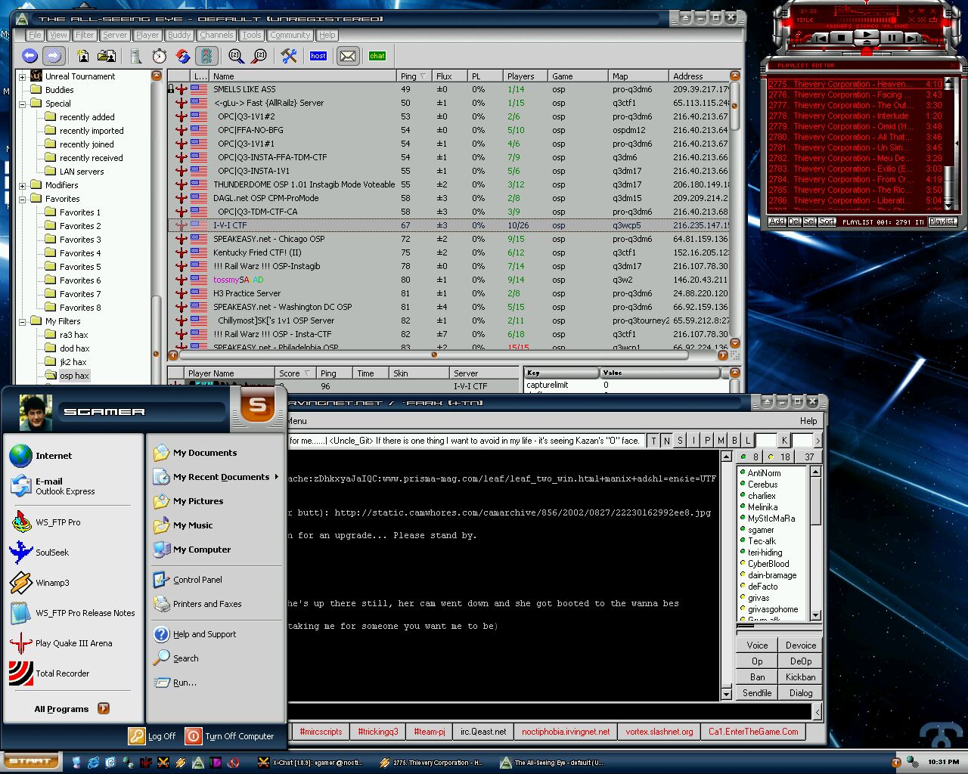Click the red-blue refresh arrows toolbar icon
This screenshot has width=968, height=774.
coord(183,55)
